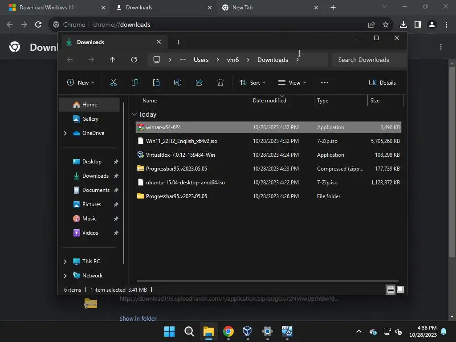Open Chrome downloads tray icon
Image resolution: width=456 pixels, height=342 pixels.
(403, 24)
